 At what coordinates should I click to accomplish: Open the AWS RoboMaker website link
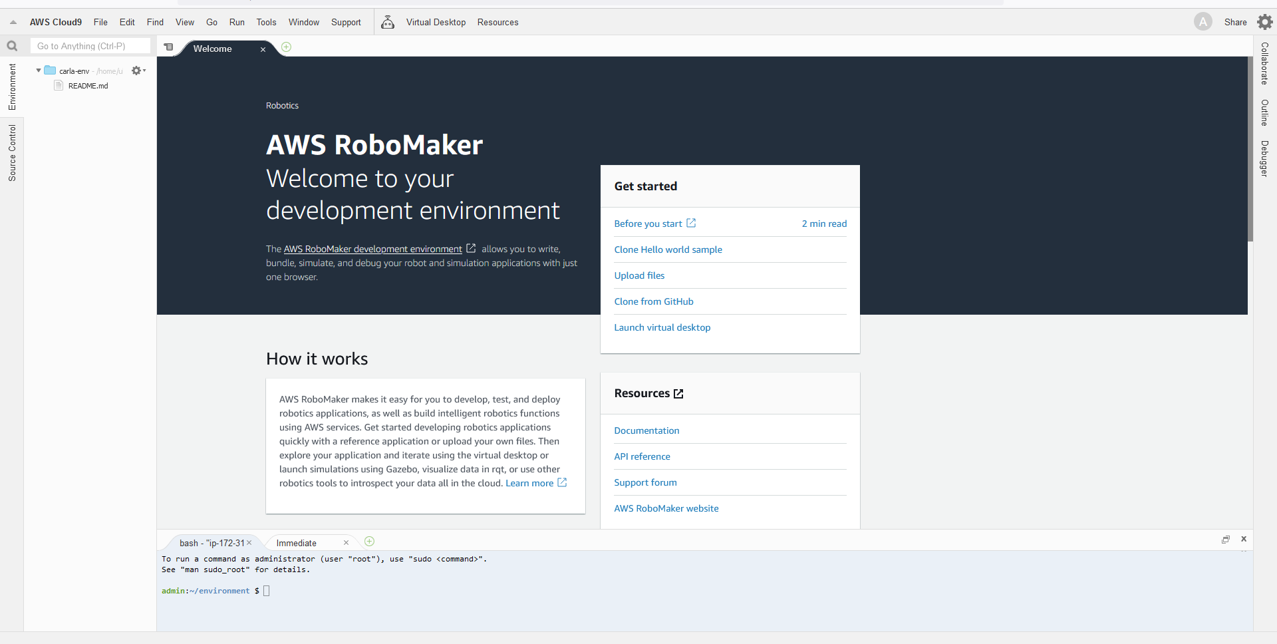point(666,508)
